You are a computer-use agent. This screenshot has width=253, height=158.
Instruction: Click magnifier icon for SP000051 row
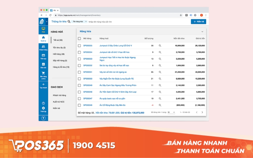pos(160,72)
